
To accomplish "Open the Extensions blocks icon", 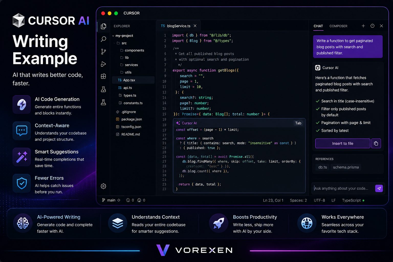I will (x=103, y=76).
